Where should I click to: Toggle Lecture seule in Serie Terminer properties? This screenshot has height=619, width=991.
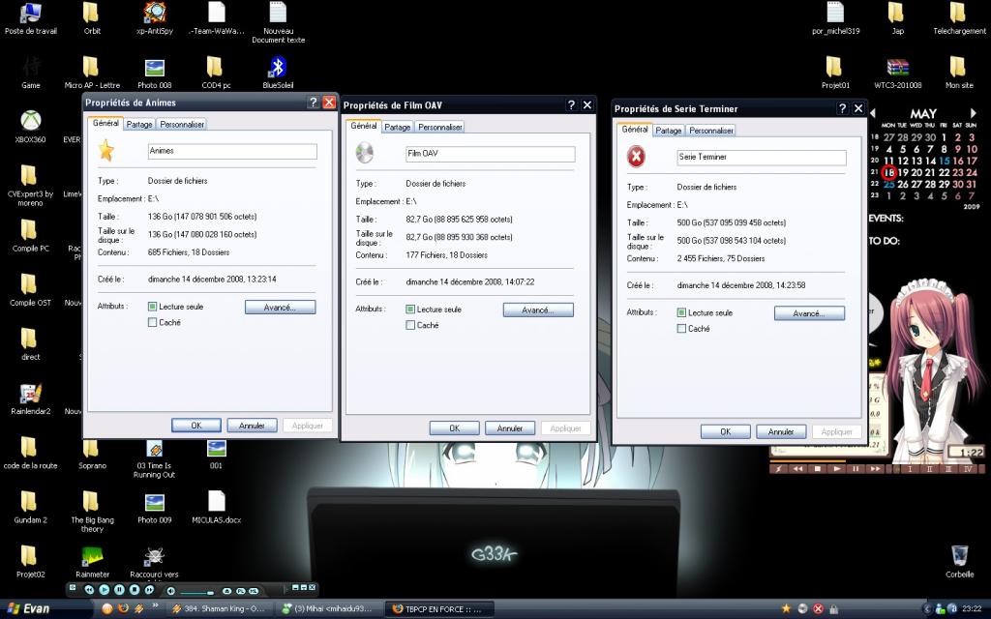coord(681,312)
